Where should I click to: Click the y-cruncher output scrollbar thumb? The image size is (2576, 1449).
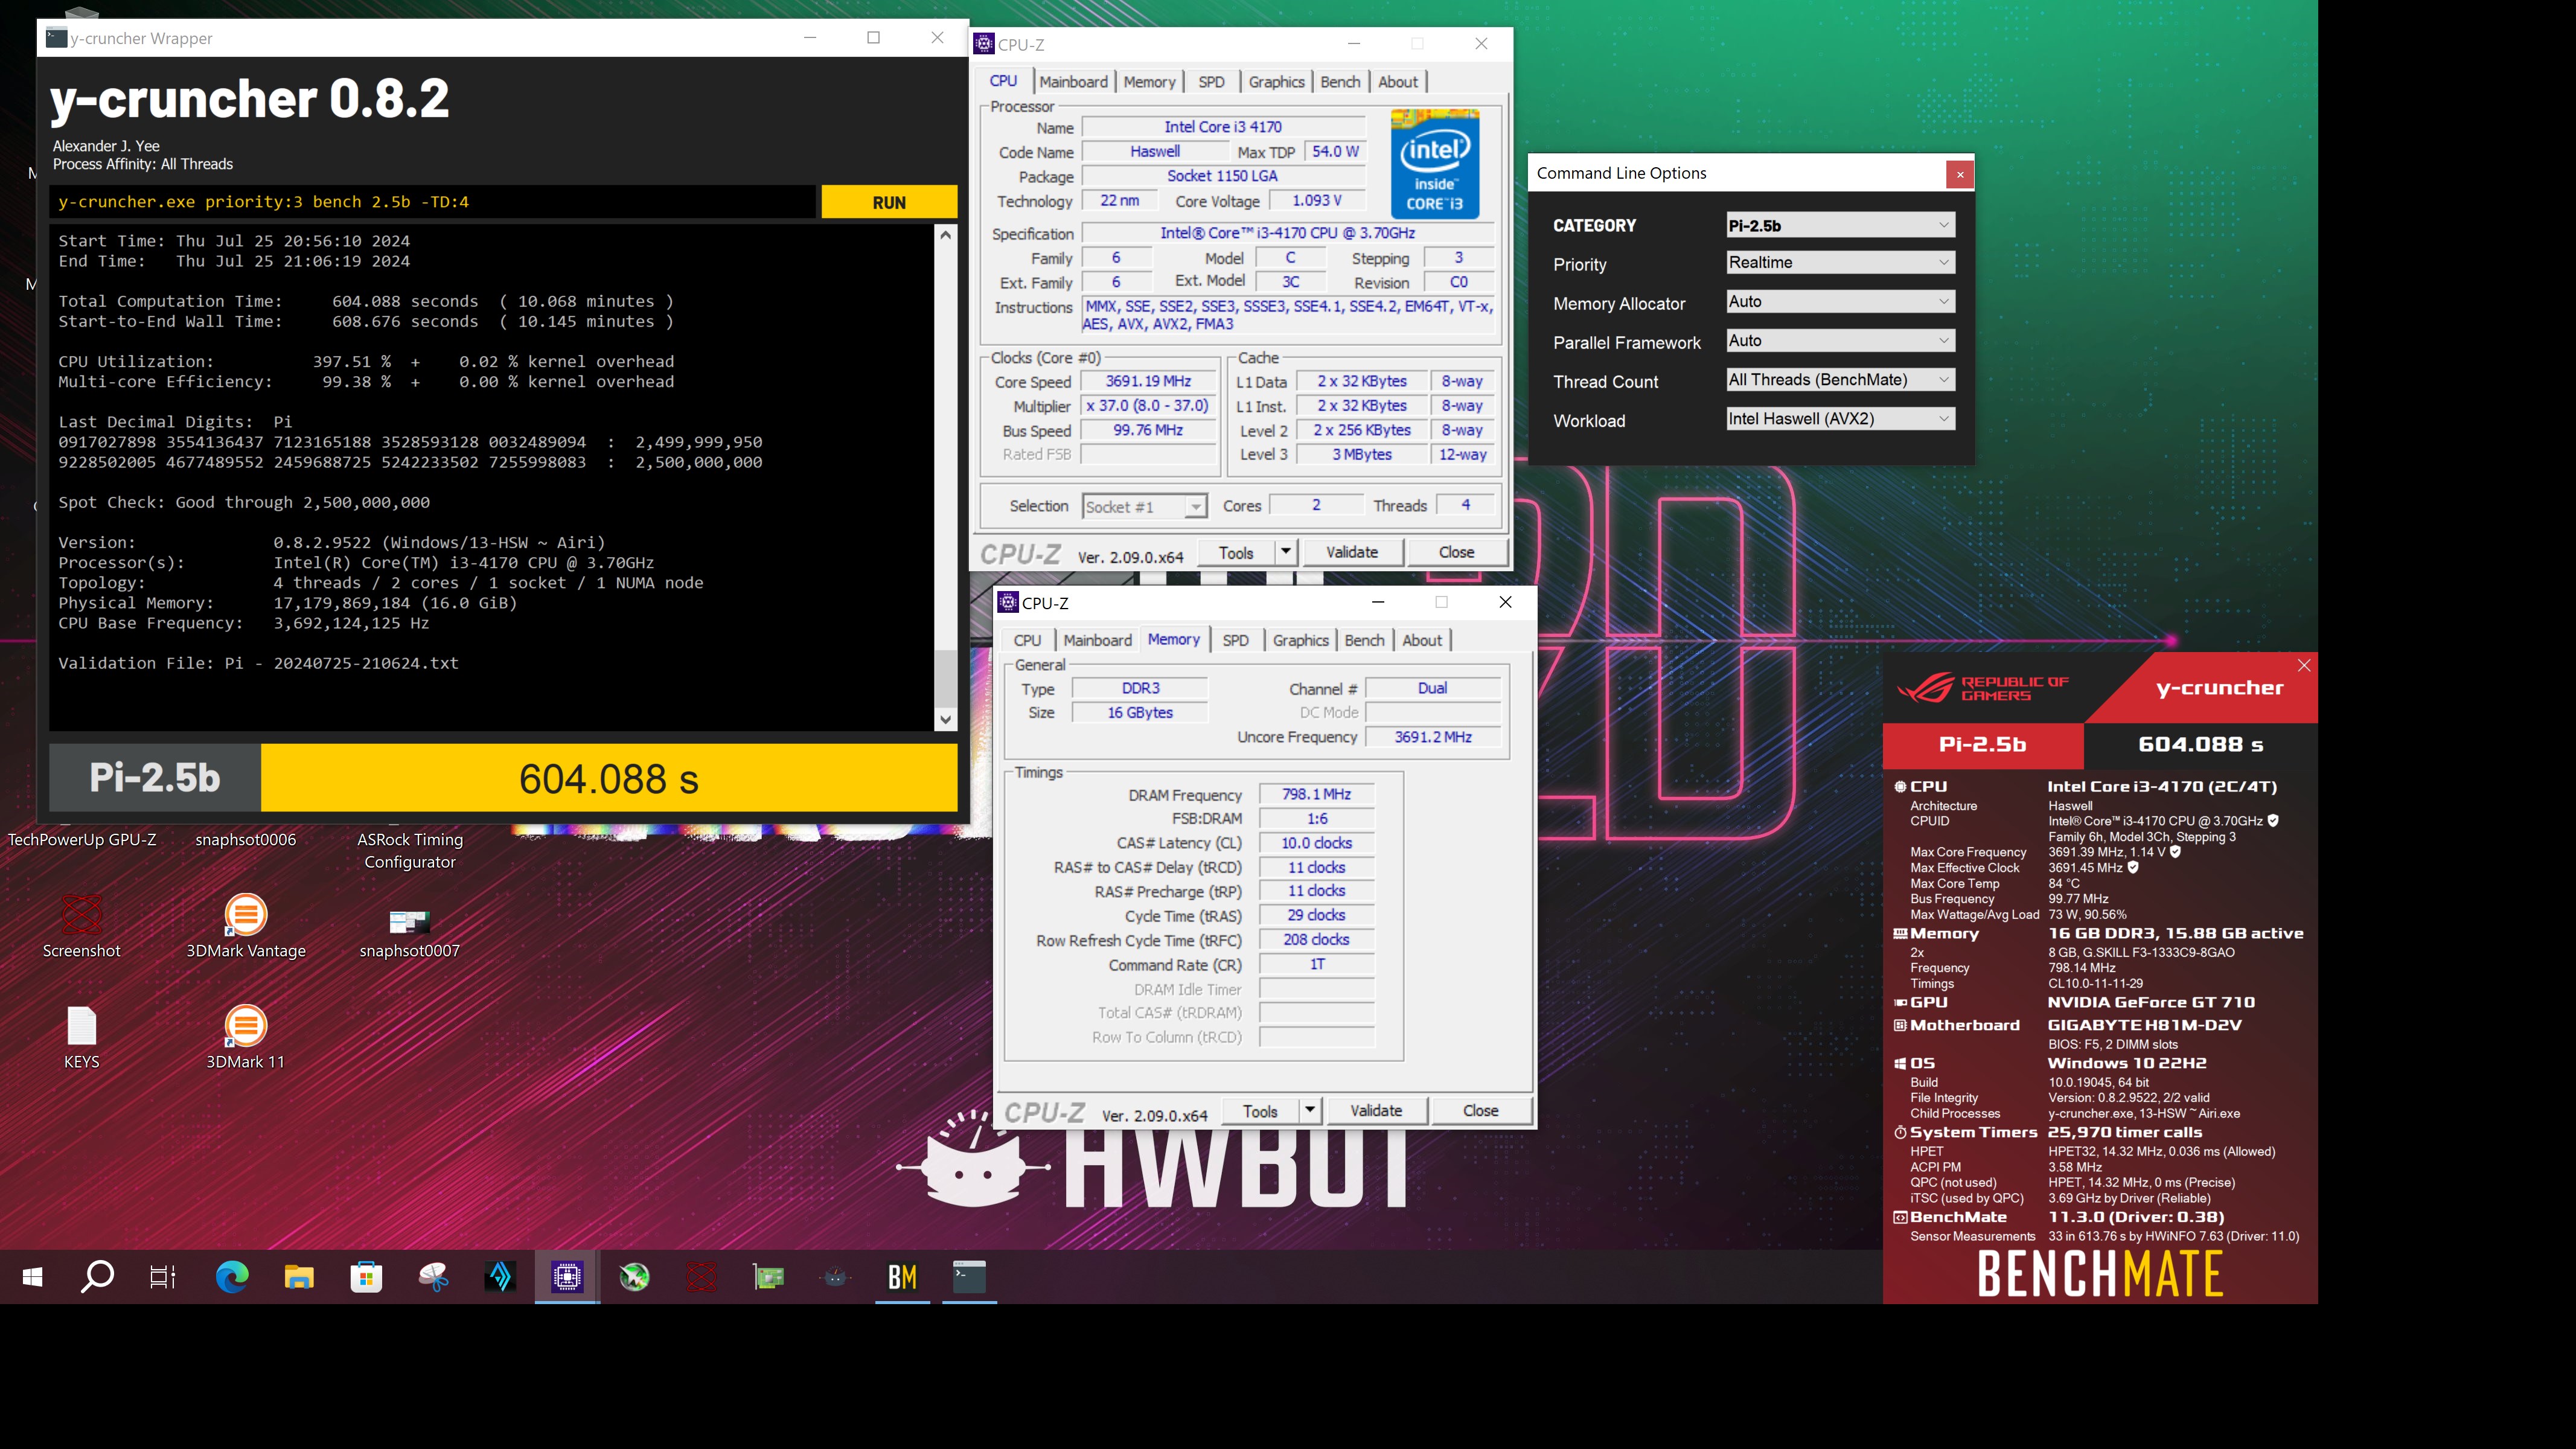tap(945, 678)
